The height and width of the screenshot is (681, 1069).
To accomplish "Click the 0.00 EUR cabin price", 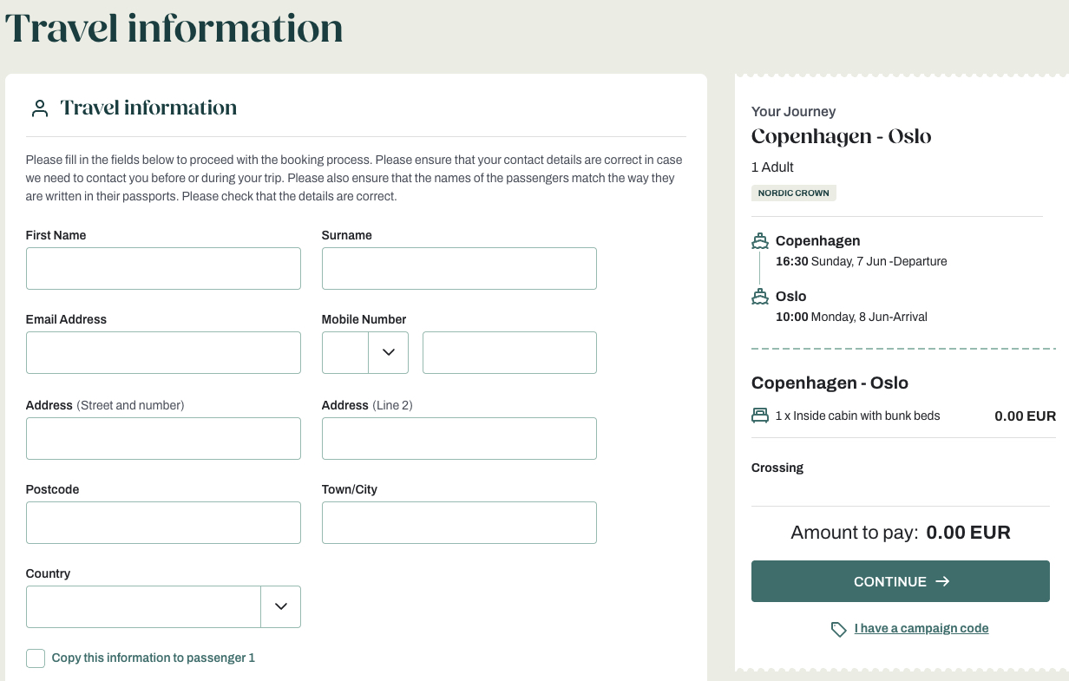I will (x=1026, y=416).
